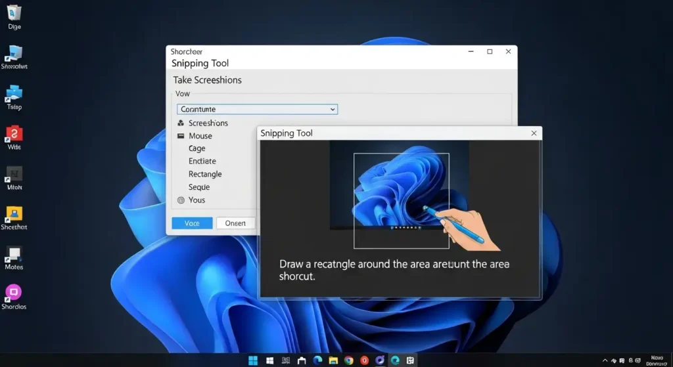Choose the Rectangle snip mode
673x367 pixels.
click(x=205, y=174)
